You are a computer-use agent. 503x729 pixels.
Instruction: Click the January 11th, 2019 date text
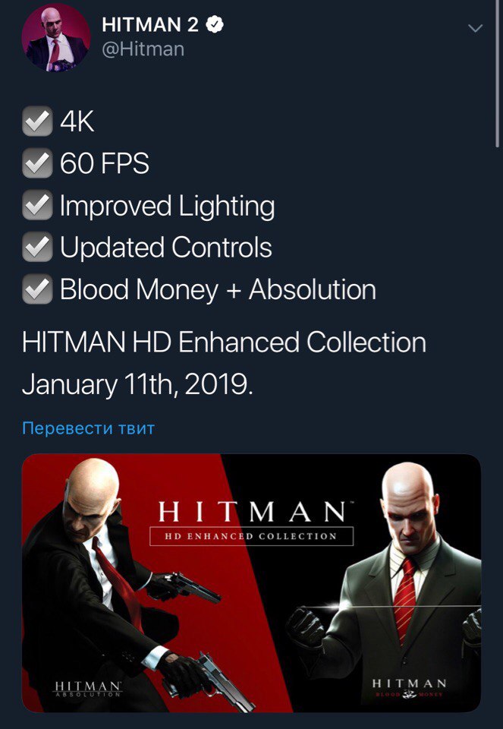pyautogui.click(x=137, y=385)
